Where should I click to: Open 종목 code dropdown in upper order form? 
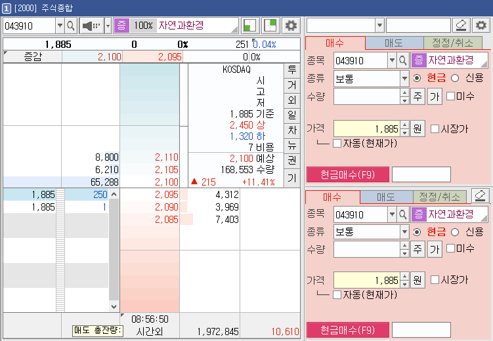tap(392, 60)
